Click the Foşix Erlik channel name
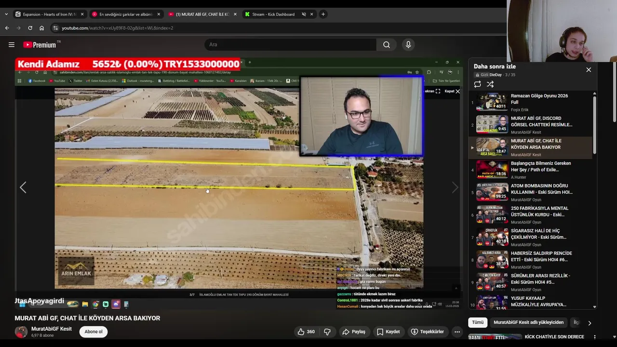The height and width of the screenshot is (347, 617). point(520,110)
